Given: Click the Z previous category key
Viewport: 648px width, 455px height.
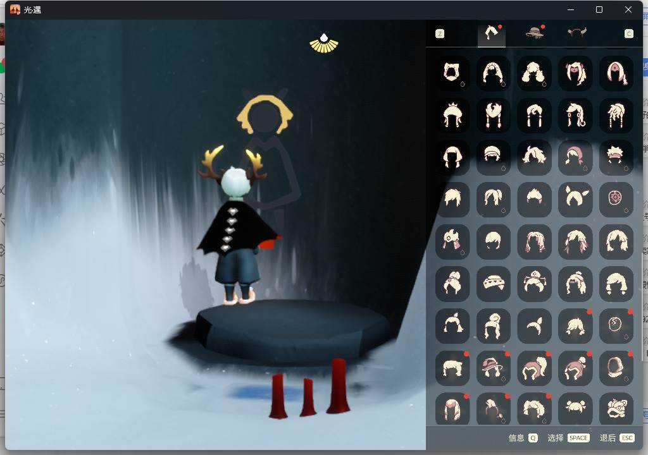Looking at the screenshot, I should (x=440, y=33).
